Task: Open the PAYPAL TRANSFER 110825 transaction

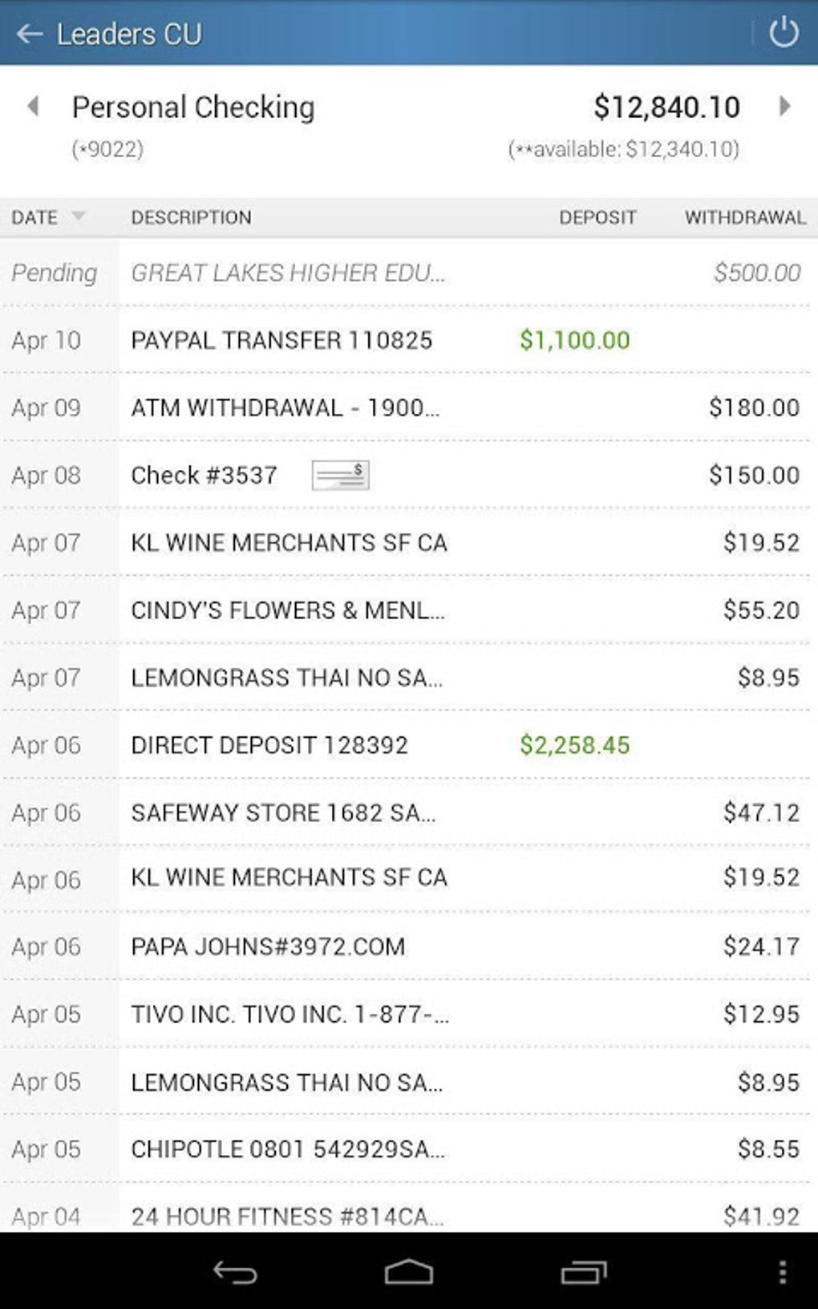Action: point(281,340)
